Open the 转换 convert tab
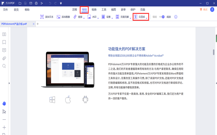 tap(94, 10)
